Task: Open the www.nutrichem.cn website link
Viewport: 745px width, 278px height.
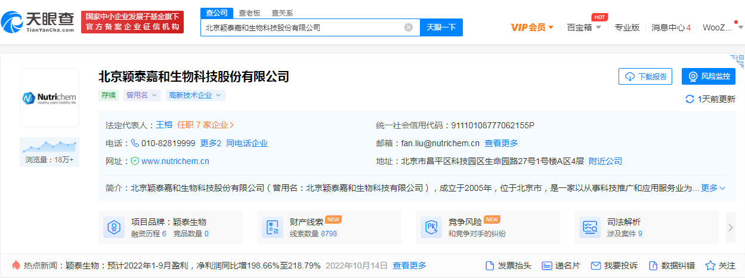Action: pos(175,161)
